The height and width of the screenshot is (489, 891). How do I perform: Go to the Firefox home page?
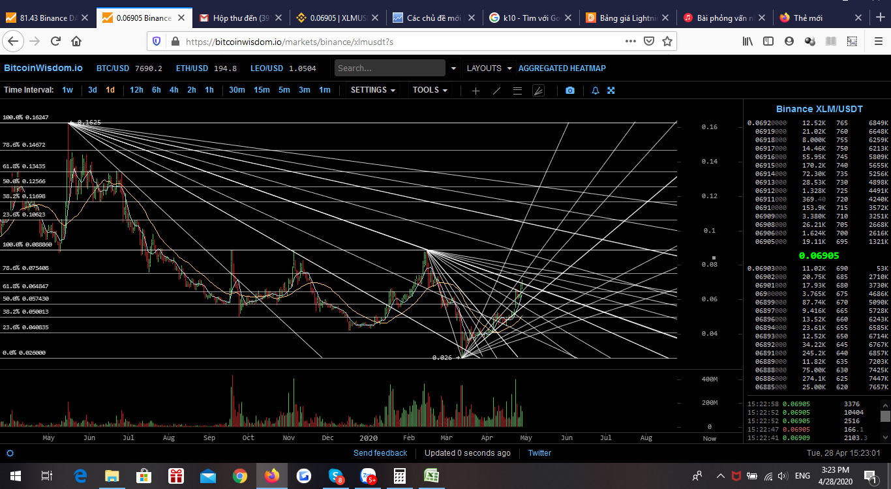pos(76,42)
